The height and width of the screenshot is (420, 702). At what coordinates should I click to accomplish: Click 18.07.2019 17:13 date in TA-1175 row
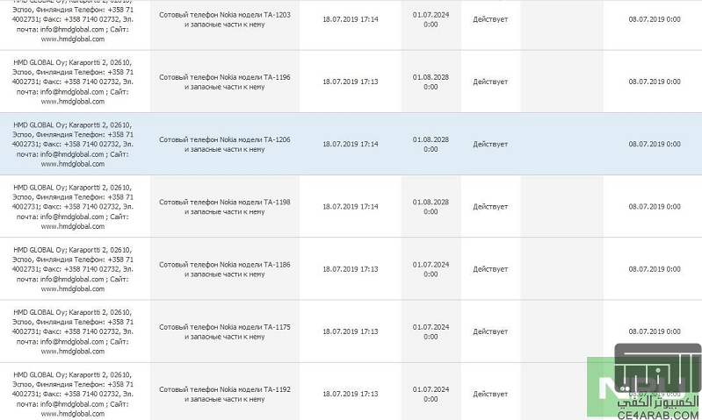[350, 331]
